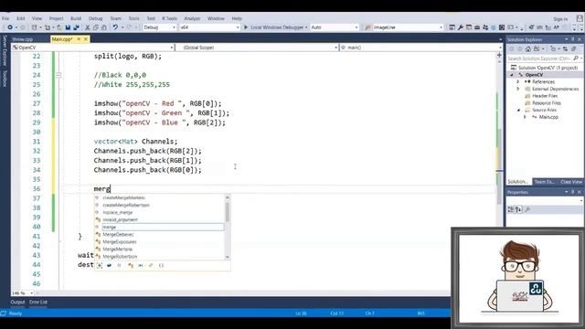
Task: Click the Copy icon in toolbar
Action: [96, 27]
